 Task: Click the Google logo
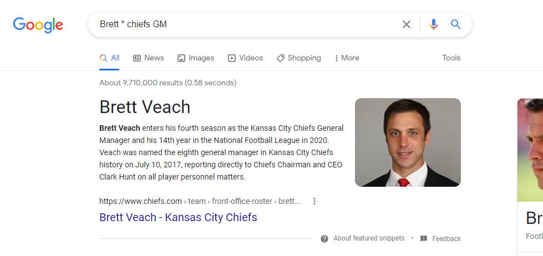click(38, 24)
